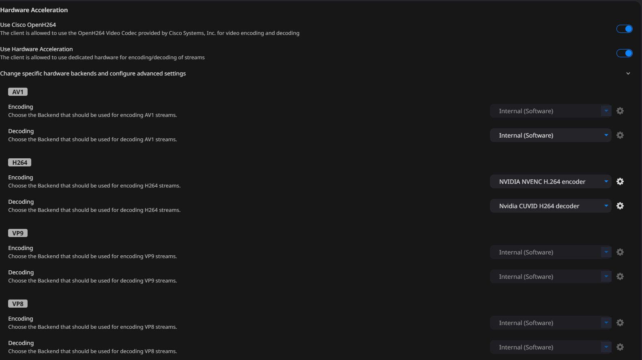This screenshot has width=642, height=360.
Task: Open settings gear for VP8 decoding backend
Action: [x=620, y=347]
